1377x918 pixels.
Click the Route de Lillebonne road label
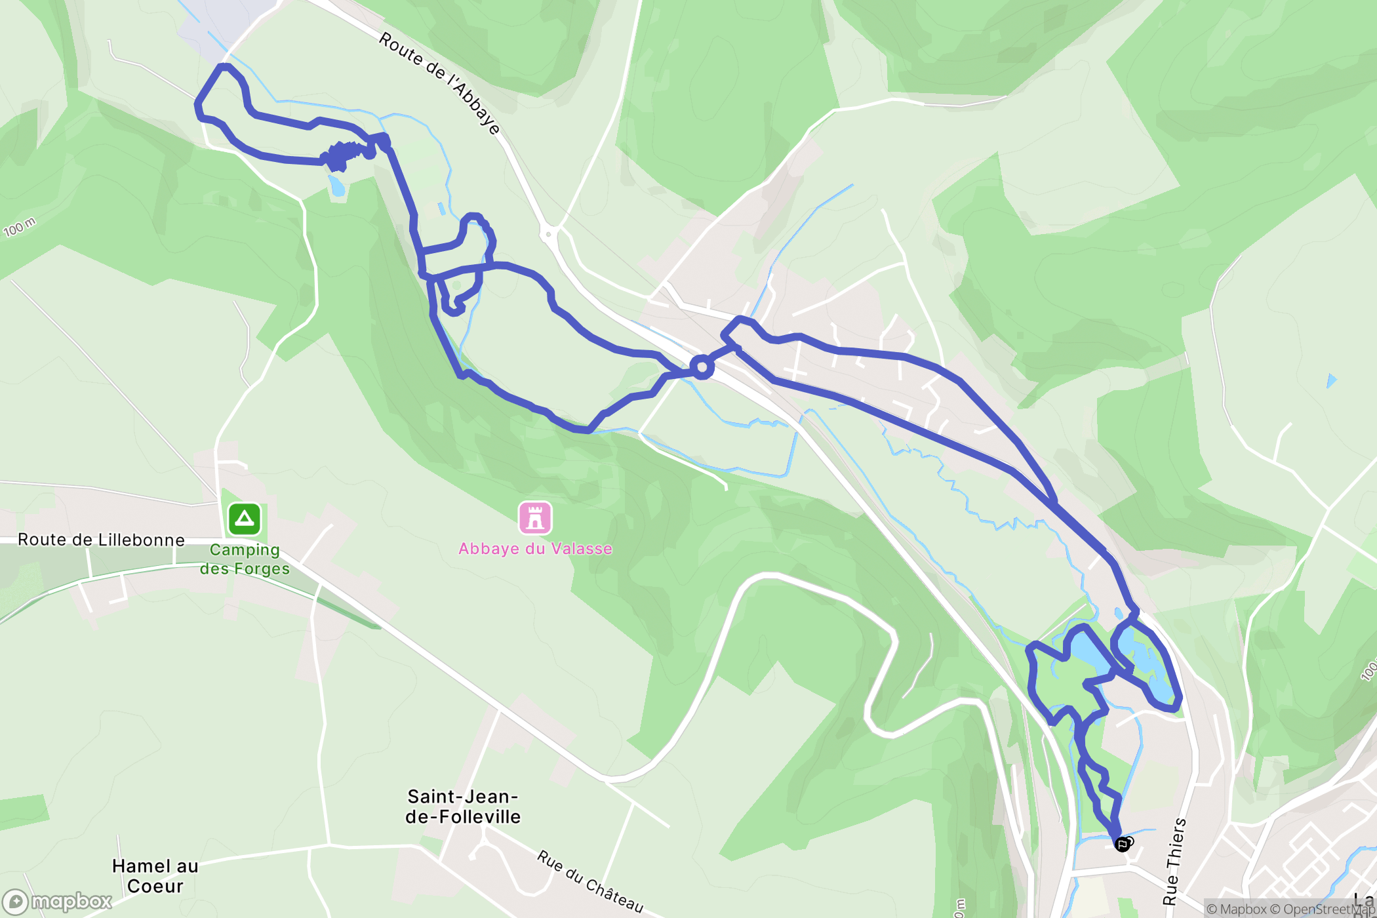pos(101,540)
